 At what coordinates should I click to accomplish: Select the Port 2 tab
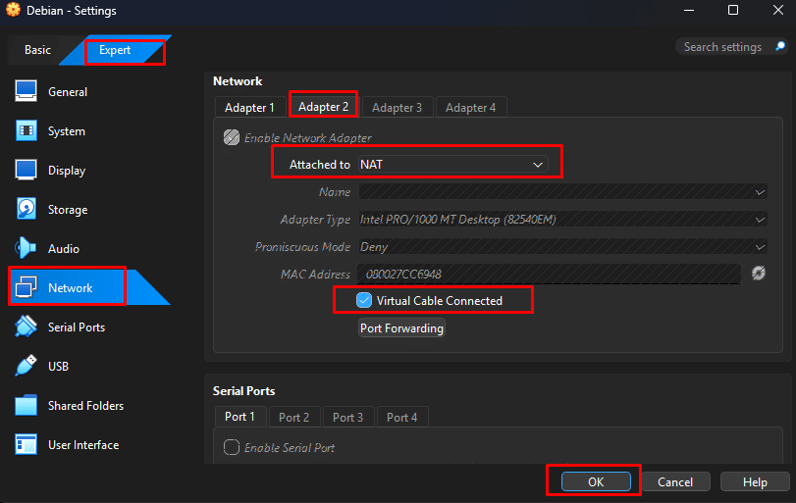tap(293, 418)
